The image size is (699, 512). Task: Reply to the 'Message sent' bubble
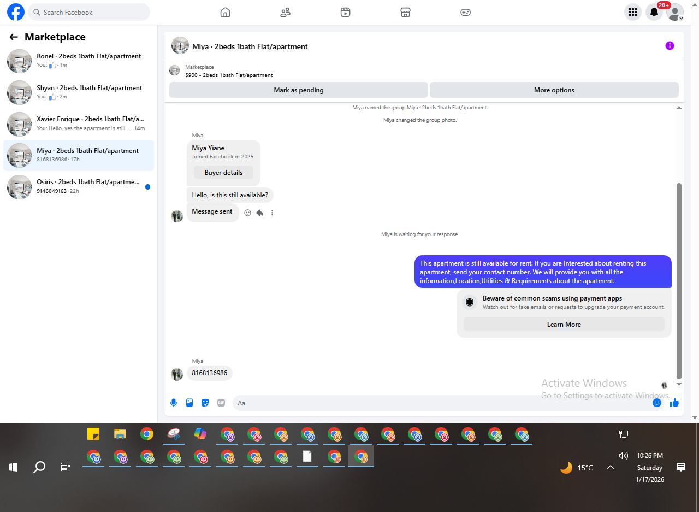[260, 213]
